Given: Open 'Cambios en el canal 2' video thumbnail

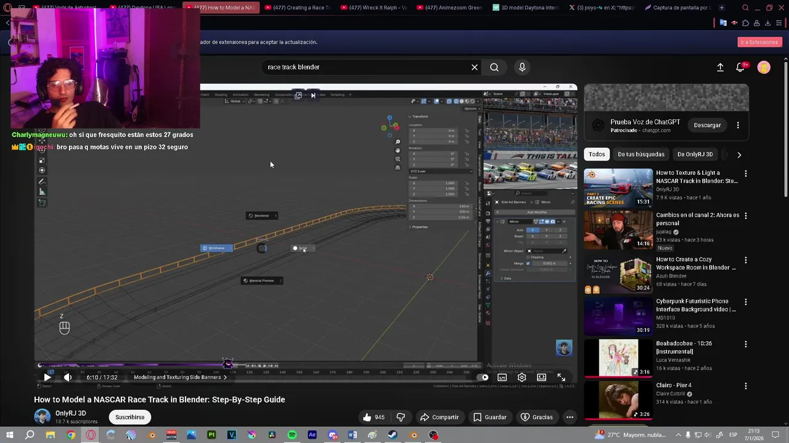Looking at the screenshot, I should [618, 229].
